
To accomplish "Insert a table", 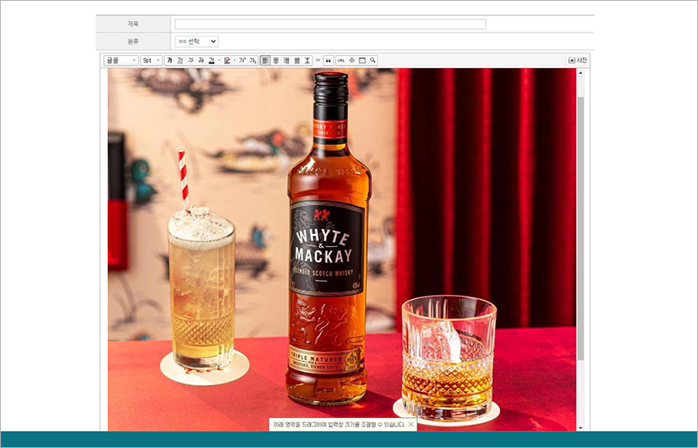I will pos(362,61).
